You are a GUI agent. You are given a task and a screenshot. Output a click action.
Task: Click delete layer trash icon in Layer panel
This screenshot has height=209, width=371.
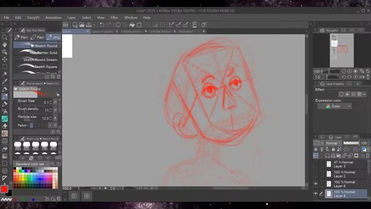tap(368, 156)
